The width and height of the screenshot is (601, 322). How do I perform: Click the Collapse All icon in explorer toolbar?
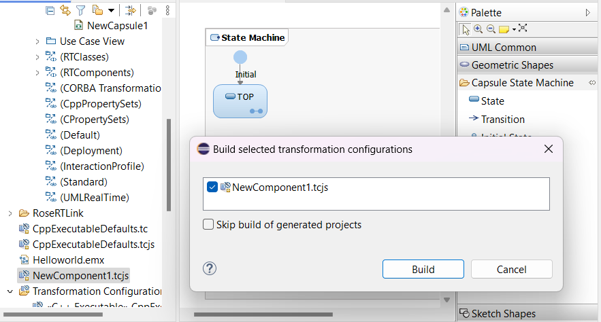tap(50, 10)
